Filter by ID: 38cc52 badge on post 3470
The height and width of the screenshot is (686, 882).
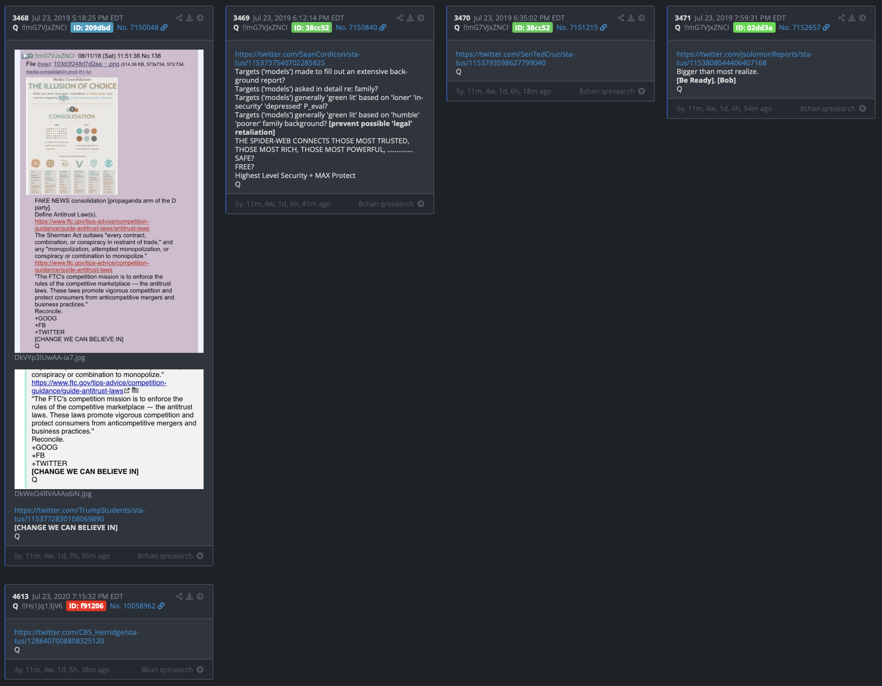point(532,28)
